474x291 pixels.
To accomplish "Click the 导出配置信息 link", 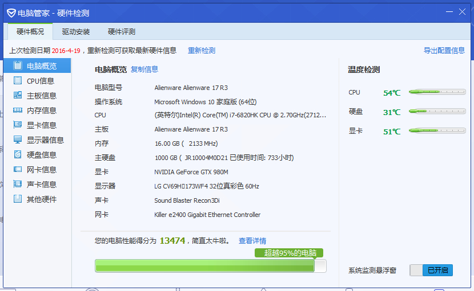I will (444, 50).
